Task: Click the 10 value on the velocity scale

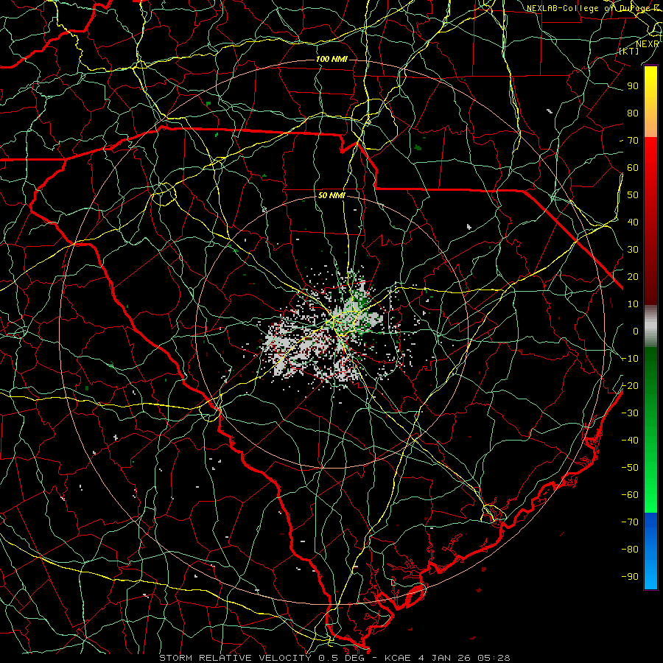Action: pos(633,304)
